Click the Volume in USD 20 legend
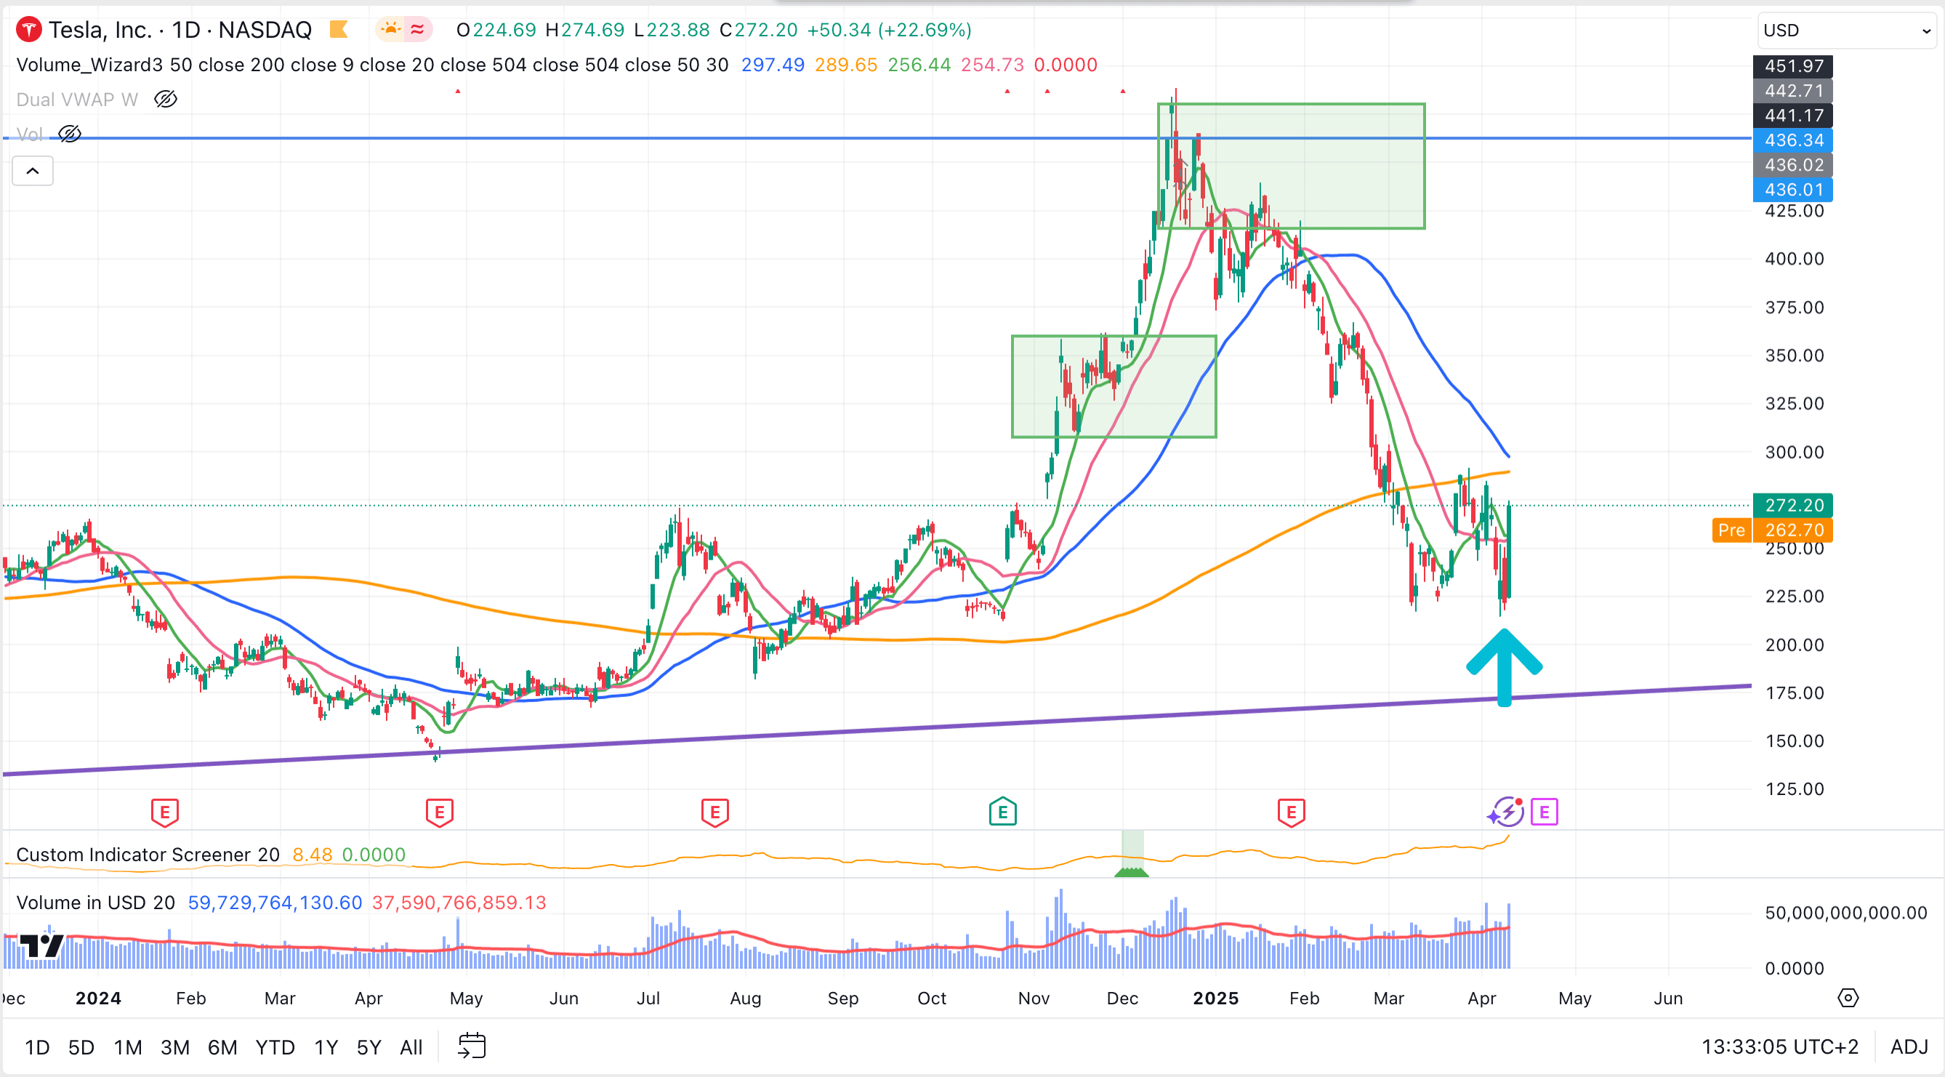 (96, 903)
